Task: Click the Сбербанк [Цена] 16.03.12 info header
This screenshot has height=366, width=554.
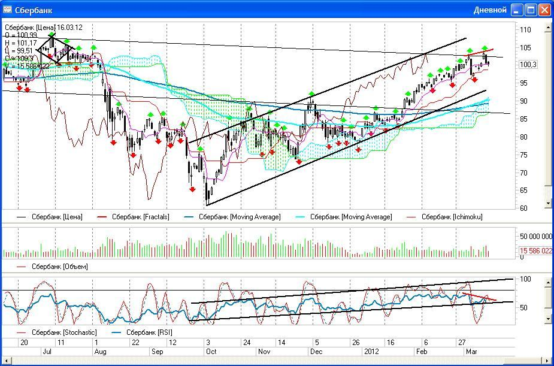Action: tap(44, 27)
